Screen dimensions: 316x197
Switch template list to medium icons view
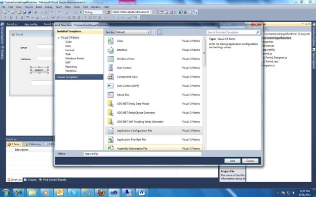[159, 32]
